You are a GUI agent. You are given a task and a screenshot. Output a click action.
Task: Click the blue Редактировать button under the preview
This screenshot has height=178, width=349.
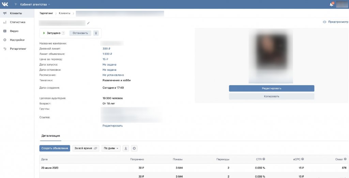(x=272, y=88)
